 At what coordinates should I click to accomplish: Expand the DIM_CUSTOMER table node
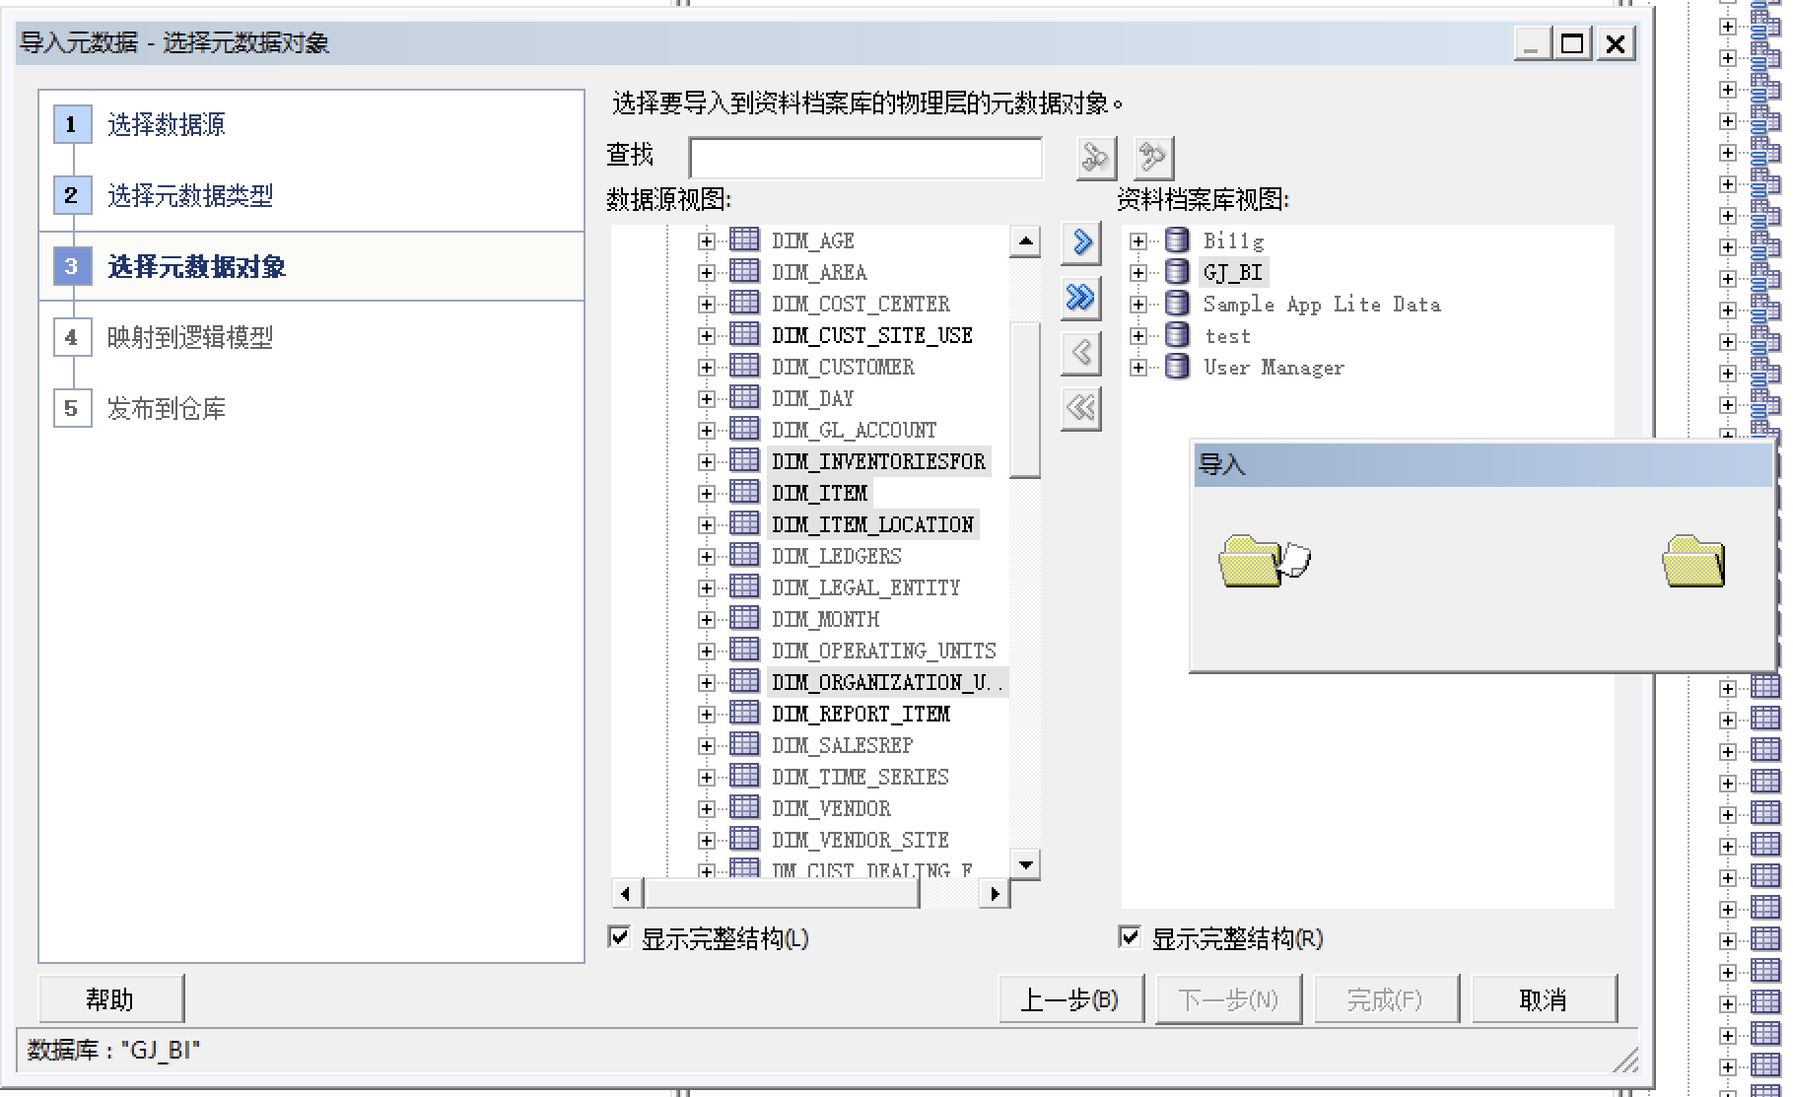(706, 368)
